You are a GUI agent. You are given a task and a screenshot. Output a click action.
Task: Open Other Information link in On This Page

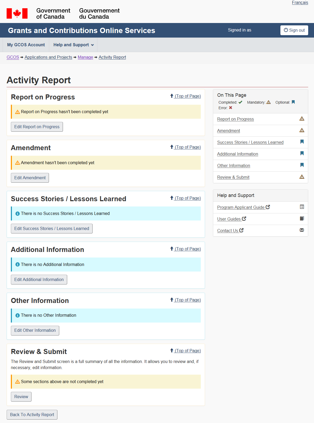tap(233, 166)
